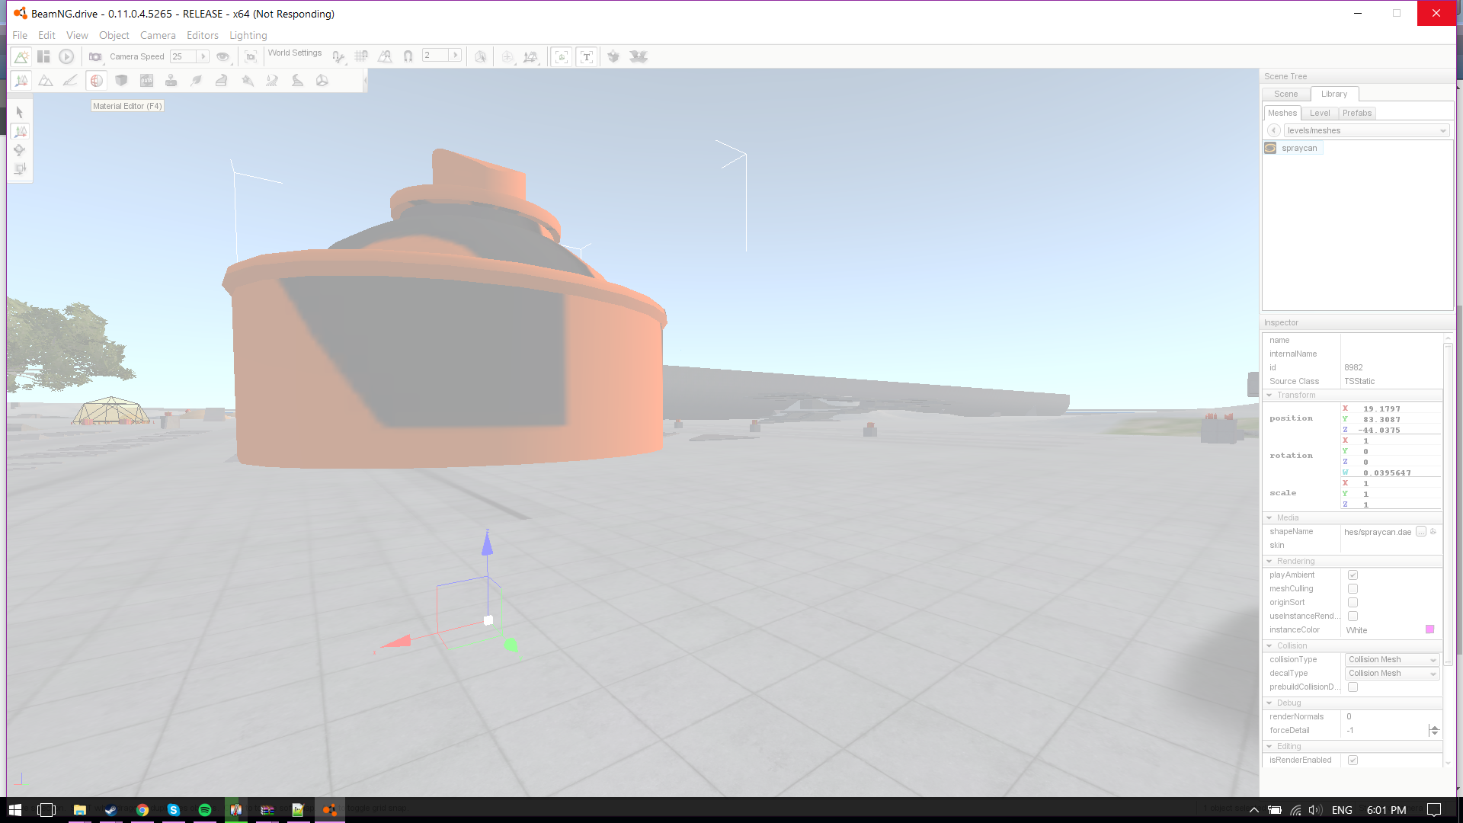Screen dimensions: 1463x823
Task: Click the instanceColor pink swatch
Action: 1429,629
